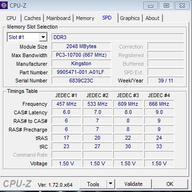
Task: Click the RAS# Precharge label
Action: pyautogui.click(x=28, y=130)
